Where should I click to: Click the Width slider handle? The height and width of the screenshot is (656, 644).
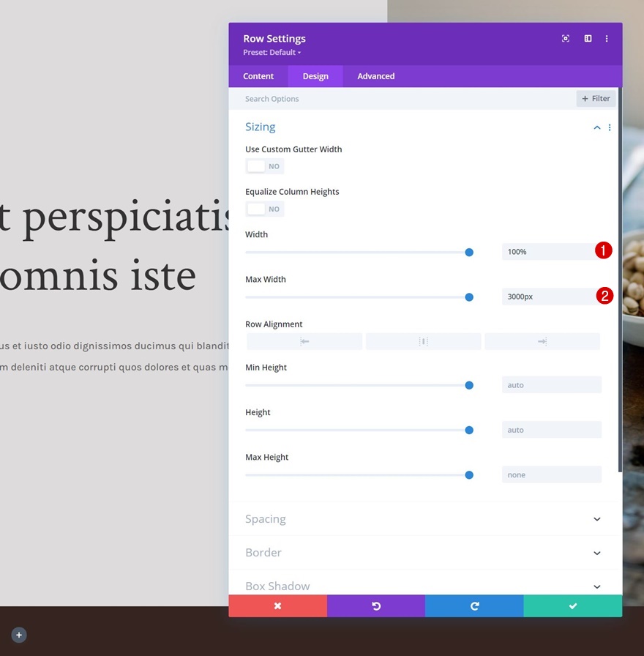click(469, 253)
